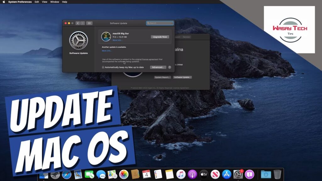Open the Trash in the dock

[x=277, y=174]
